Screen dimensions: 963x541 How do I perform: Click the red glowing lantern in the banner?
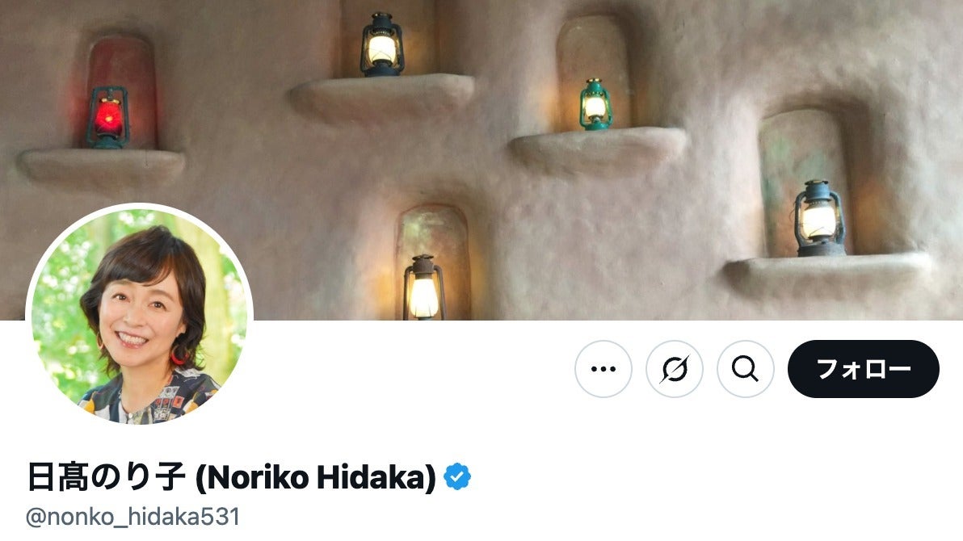(x=108, y=117)
